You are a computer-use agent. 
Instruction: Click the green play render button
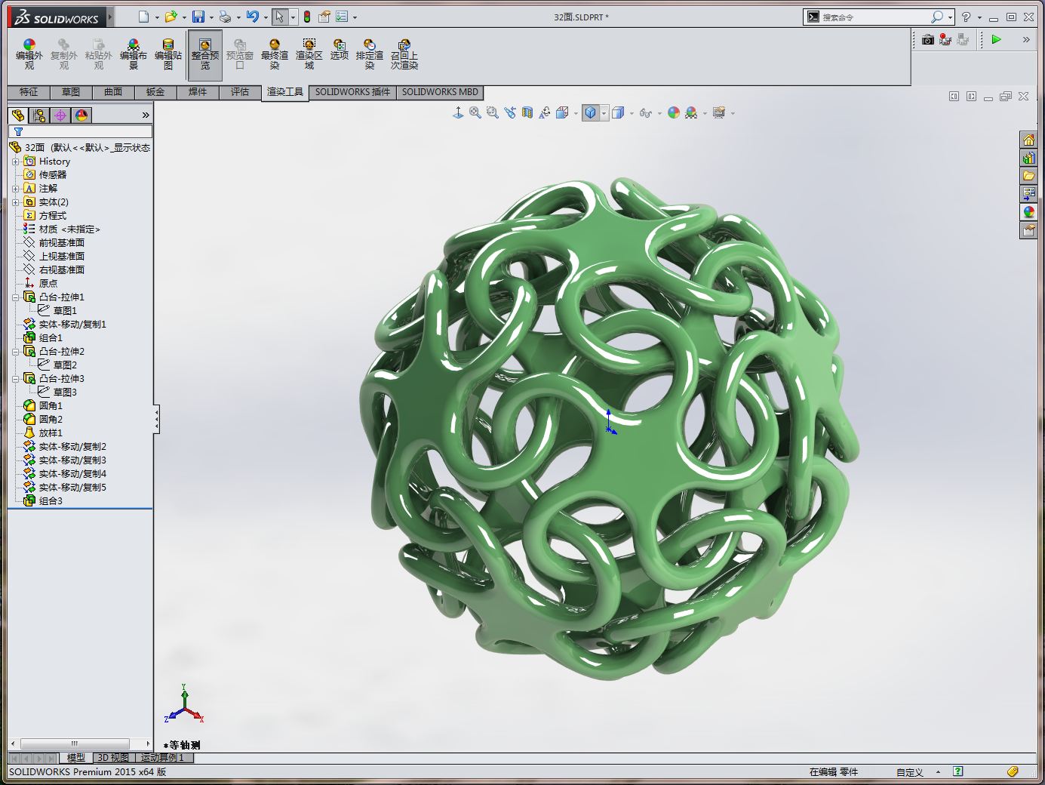[x=996, y=39]
